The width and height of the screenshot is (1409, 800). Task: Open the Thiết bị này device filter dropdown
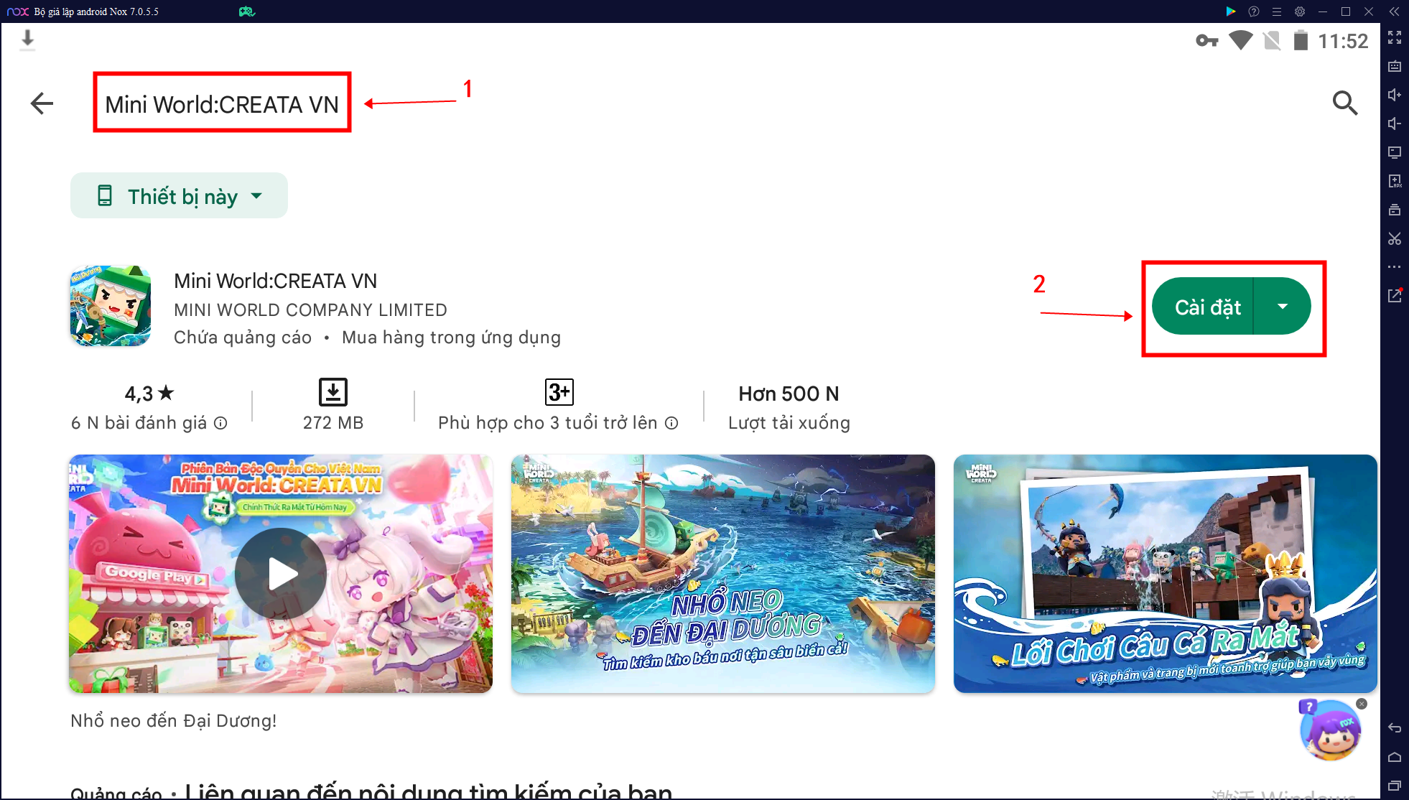pyautogui.click(x=179, y=195)
